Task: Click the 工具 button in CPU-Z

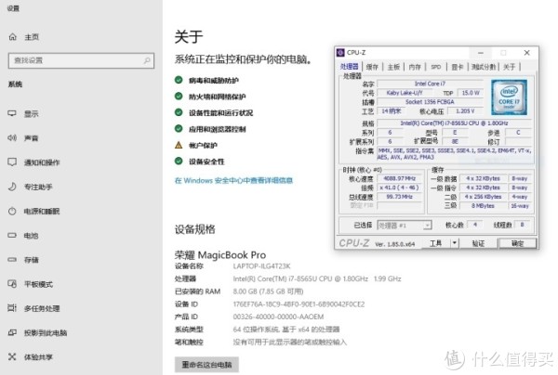Action: tap(436, 243)
